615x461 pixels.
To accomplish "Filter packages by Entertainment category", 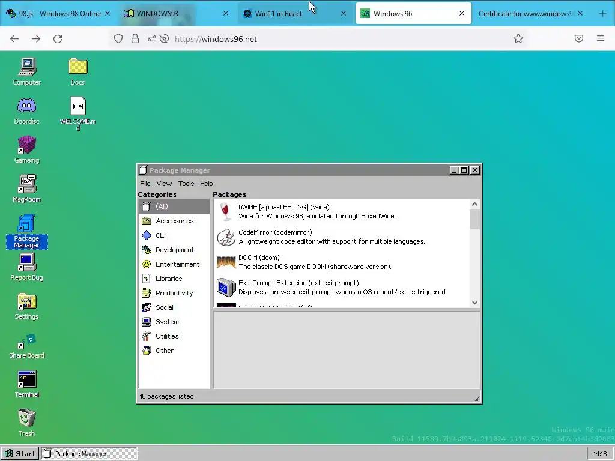I will point(174,264).
